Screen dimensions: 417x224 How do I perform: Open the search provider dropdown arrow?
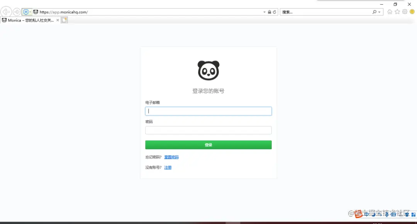[x=379, y=12]
